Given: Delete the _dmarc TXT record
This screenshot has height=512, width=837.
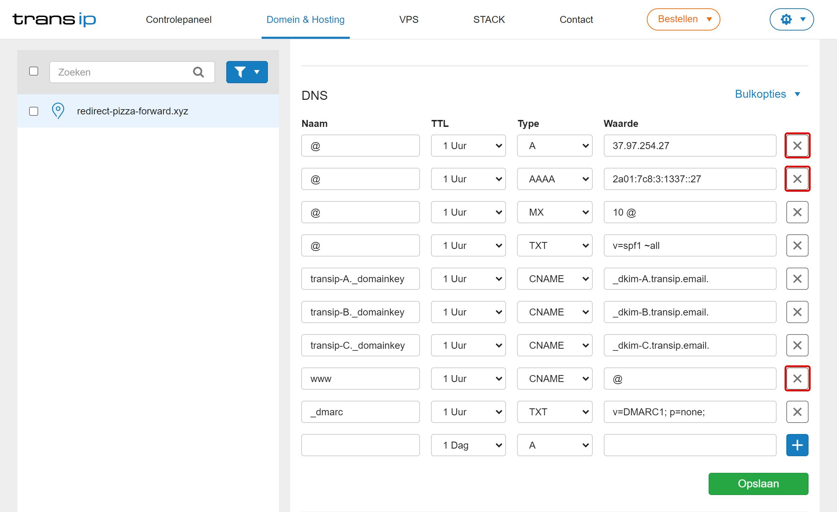Looking at the screenshot, I should (x=797, y=412).
